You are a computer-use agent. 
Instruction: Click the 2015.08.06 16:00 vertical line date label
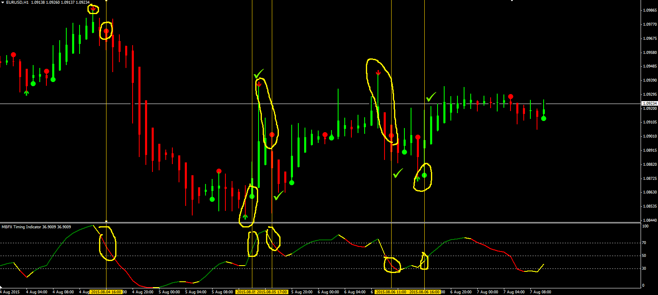tap(424, 292)
